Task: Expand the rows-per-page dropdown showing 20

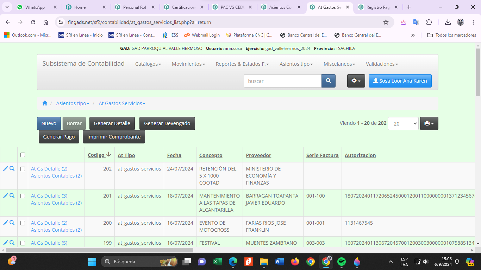Action: (403, 123)
